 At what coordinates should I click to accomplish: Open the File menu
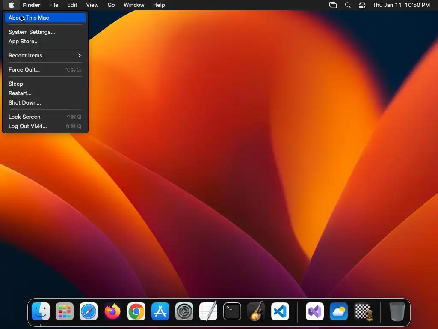coord(53,5)
